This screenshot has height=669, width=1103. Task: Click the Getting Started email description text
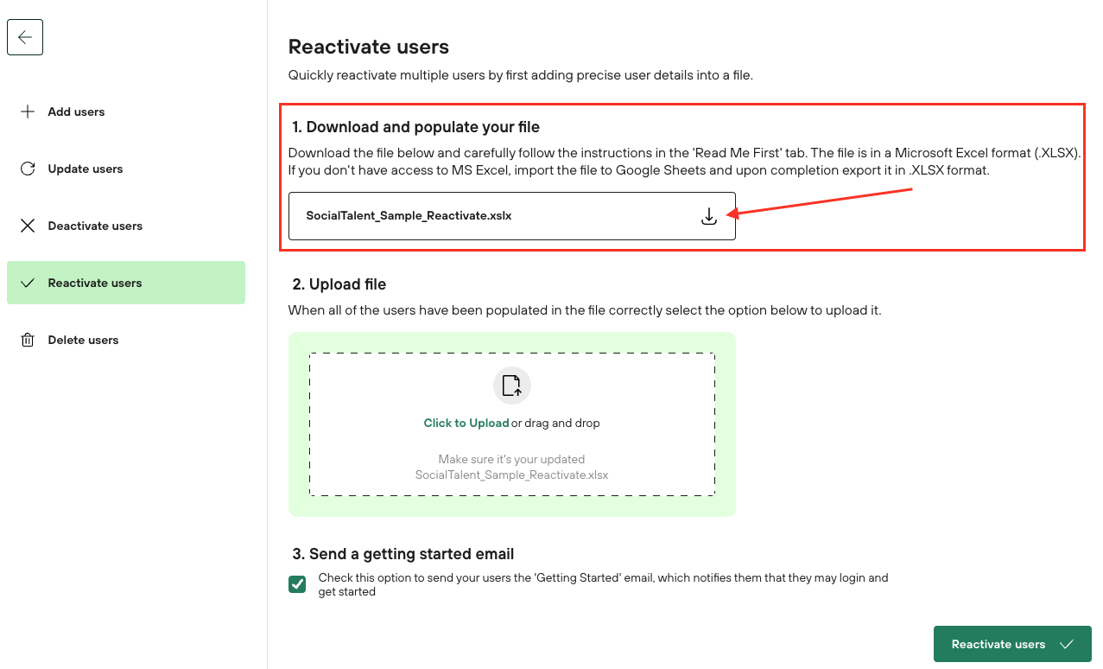[603, 584]
